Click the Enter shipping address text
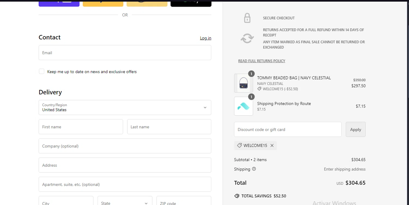Viewport: 409px width, 205px height. point(345,169)
